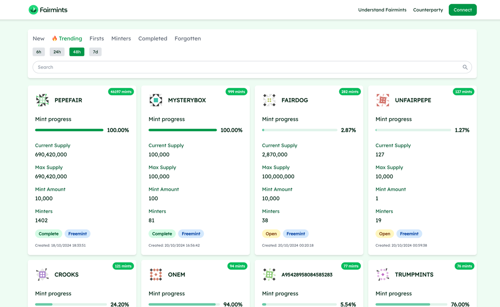Open the FAIRDOG token identicon
The image size is (500, 307).
[x=269, y=100]
